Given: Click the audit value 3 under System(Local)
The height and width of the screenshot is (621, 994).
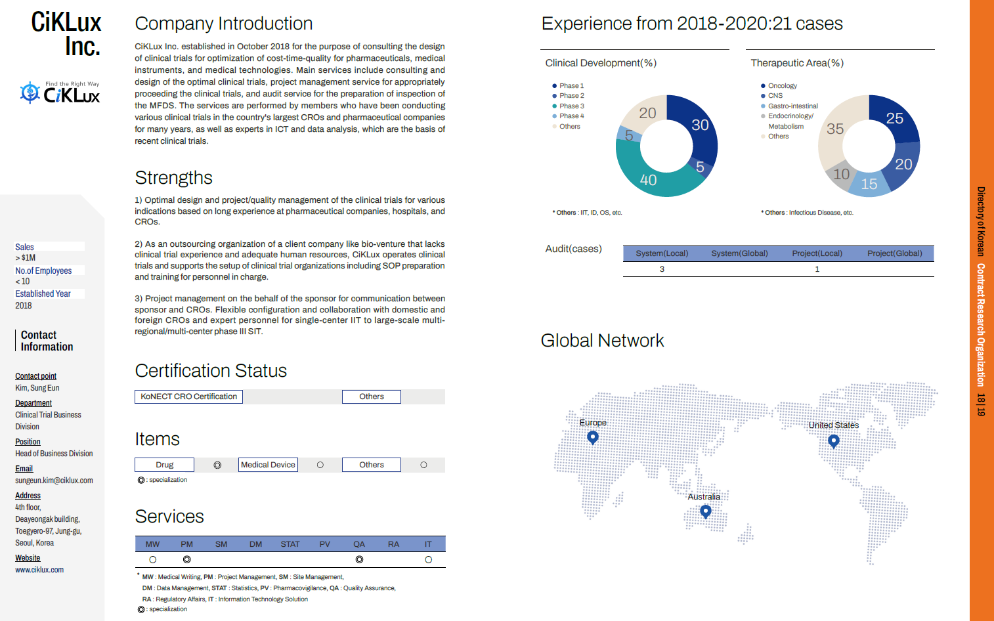Looking at the screenshot, I should [x=662, y=269].
